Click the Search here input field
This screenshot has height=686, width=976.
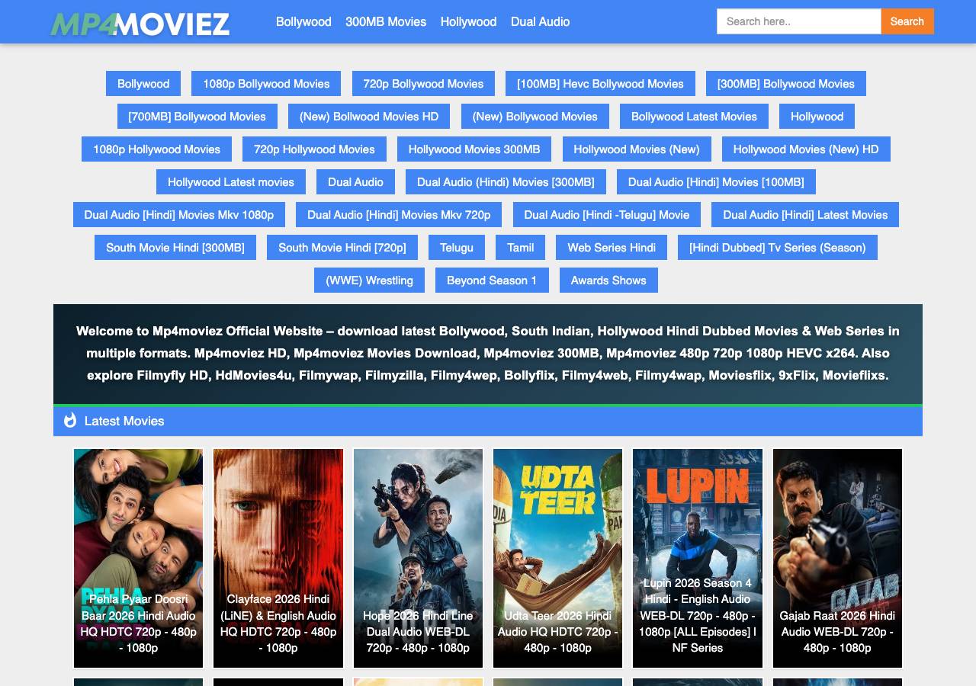[x=799, y=21]
